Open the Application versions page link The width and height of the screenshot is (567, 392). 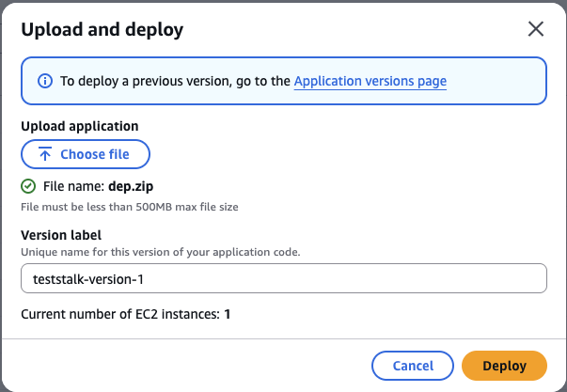[x=370, y=81]
